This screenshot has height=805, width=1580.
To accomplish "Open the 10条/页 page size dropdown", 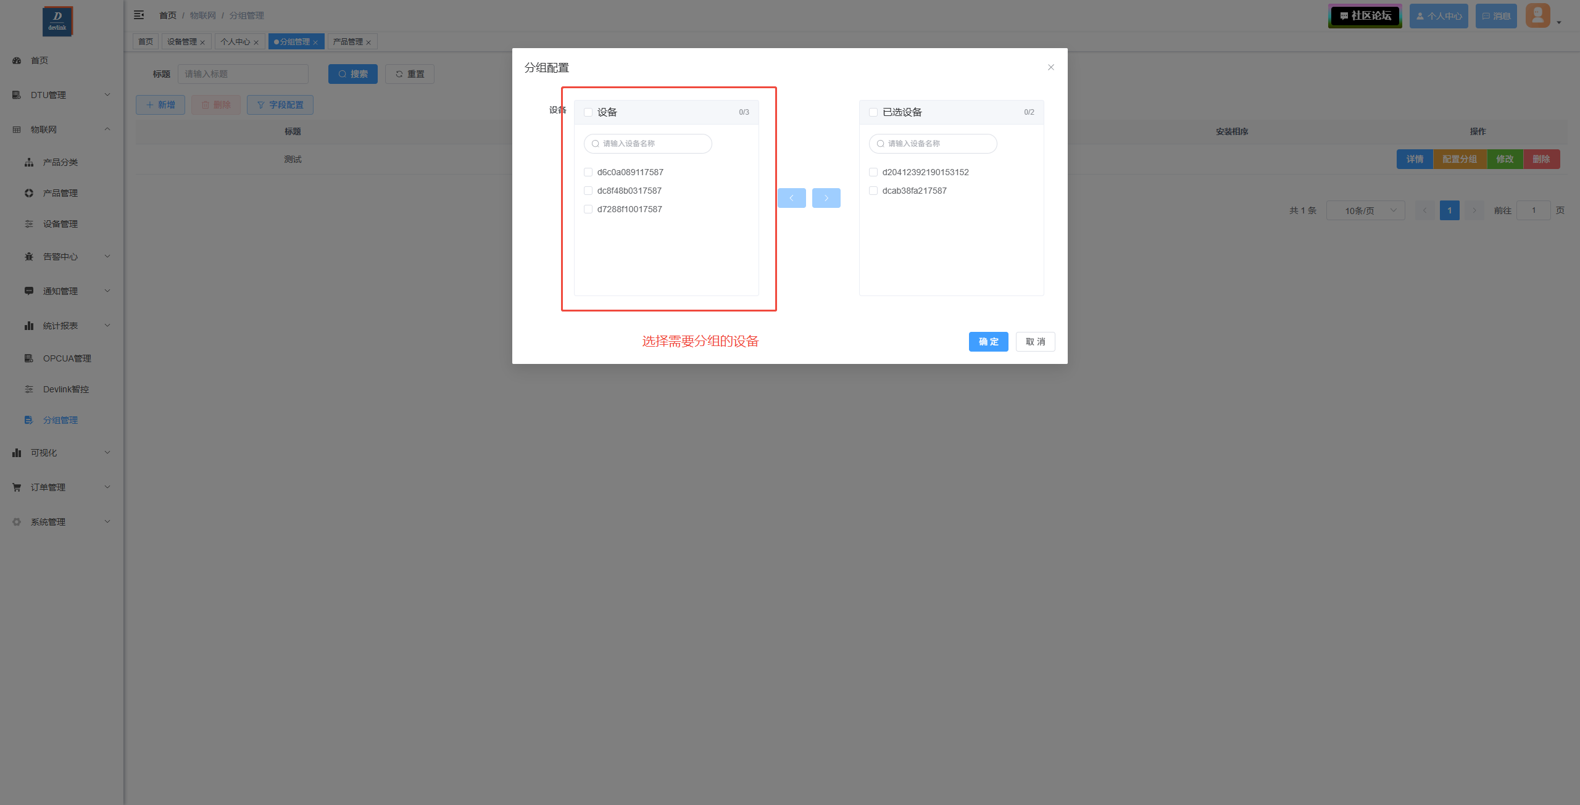I will (1365, 210).
